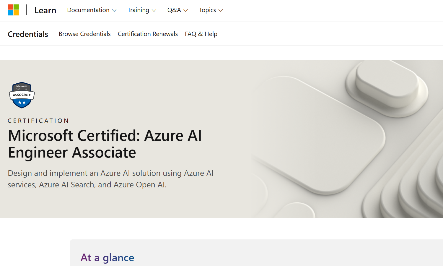Image resolution: width=443 pixels, height=266 pixels.
Task: Click the chevron arrow beside Q&A
Action: click(x=186, y=11)
